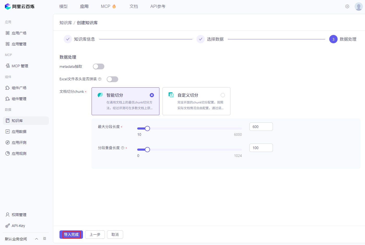This screenshot has width=365, height=245.
Task: Click the help icon beside Excel文件表头是否拼装
Action: pos(100,79)
